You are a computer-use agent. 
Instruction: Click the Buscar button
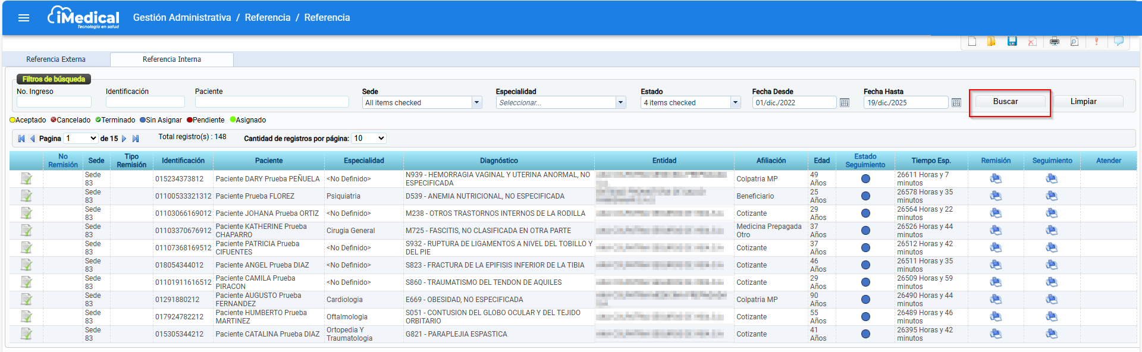1005,102
